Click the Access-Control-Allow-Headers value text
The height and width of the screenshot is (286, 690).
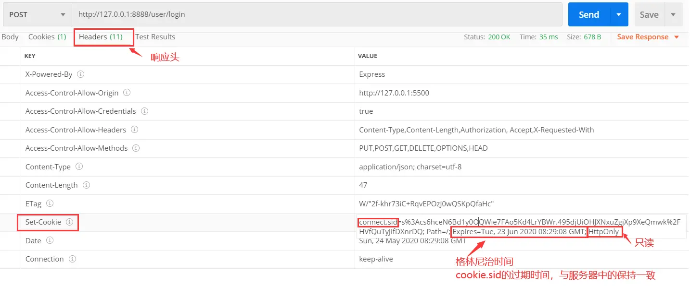click(476, 130)
